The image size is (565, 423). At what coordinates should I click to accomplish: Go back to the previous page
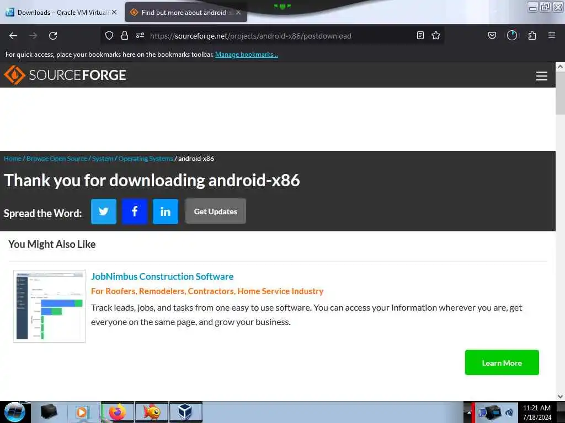[x=13, y=36]
